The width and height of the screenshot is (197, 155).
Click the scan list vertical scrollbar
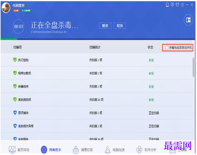pyautogui.click(x=193, y=67)
